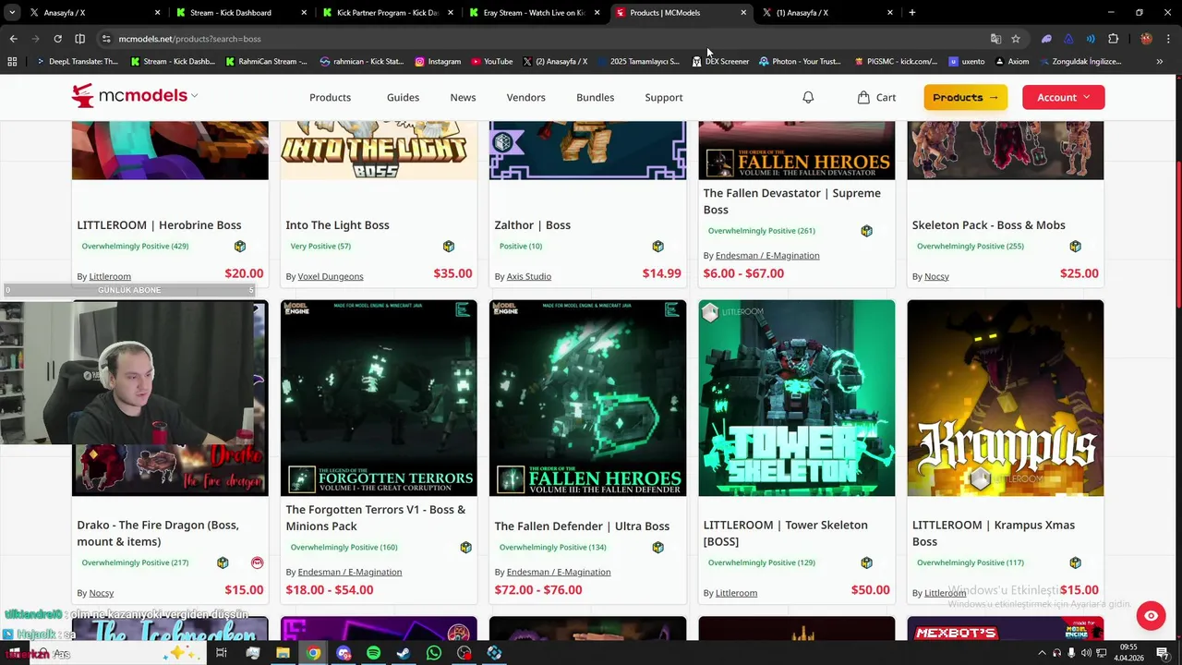This screenshot has height=665, width=1182.
Task: Bookmark this page with the star icon
Action: 1016,39
